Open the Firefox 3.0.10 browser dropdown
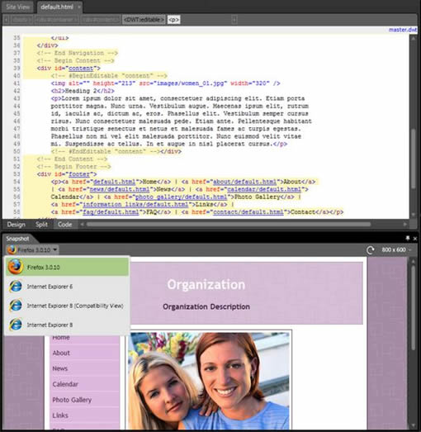This screenshot has height=432, width=421. 32,250
